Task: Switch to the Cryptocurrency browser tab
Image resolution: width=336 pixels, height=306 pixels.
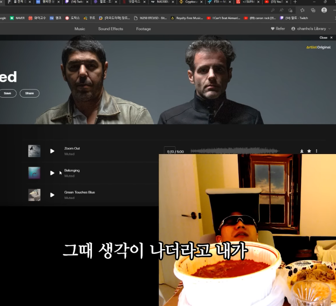Action: coord(191,2)
